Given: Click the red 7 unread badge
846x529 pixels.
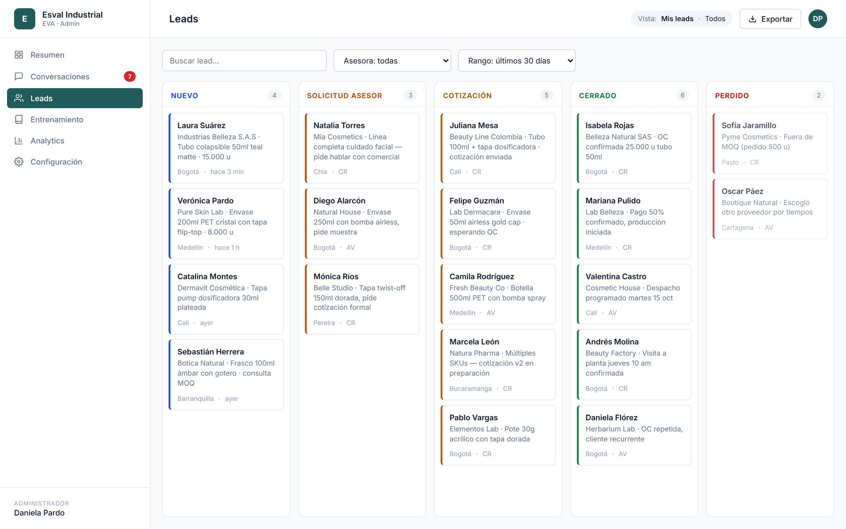Looking at the screenshot, I should point(129,76).
